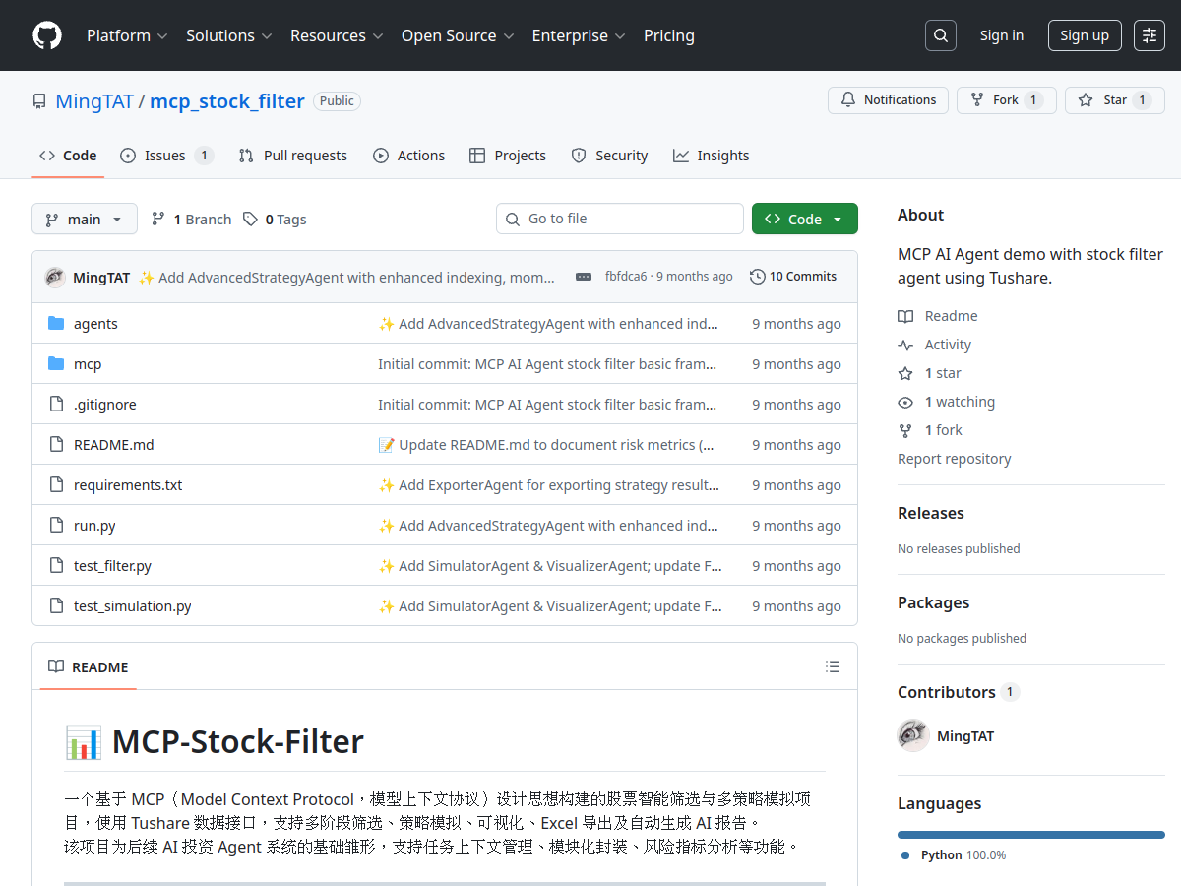Click the Python language color bar
The width and height of the screenshot is (1181, 886).
click(x=1030, y=833)
